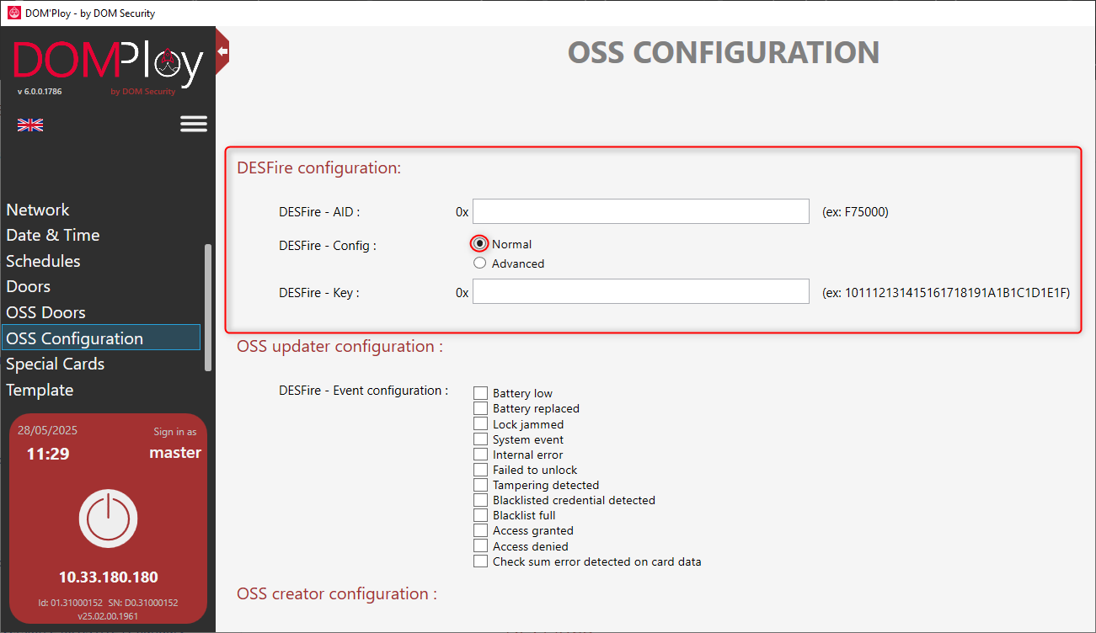Check the Failed to unlock checkbox

[x=480, y=470]
